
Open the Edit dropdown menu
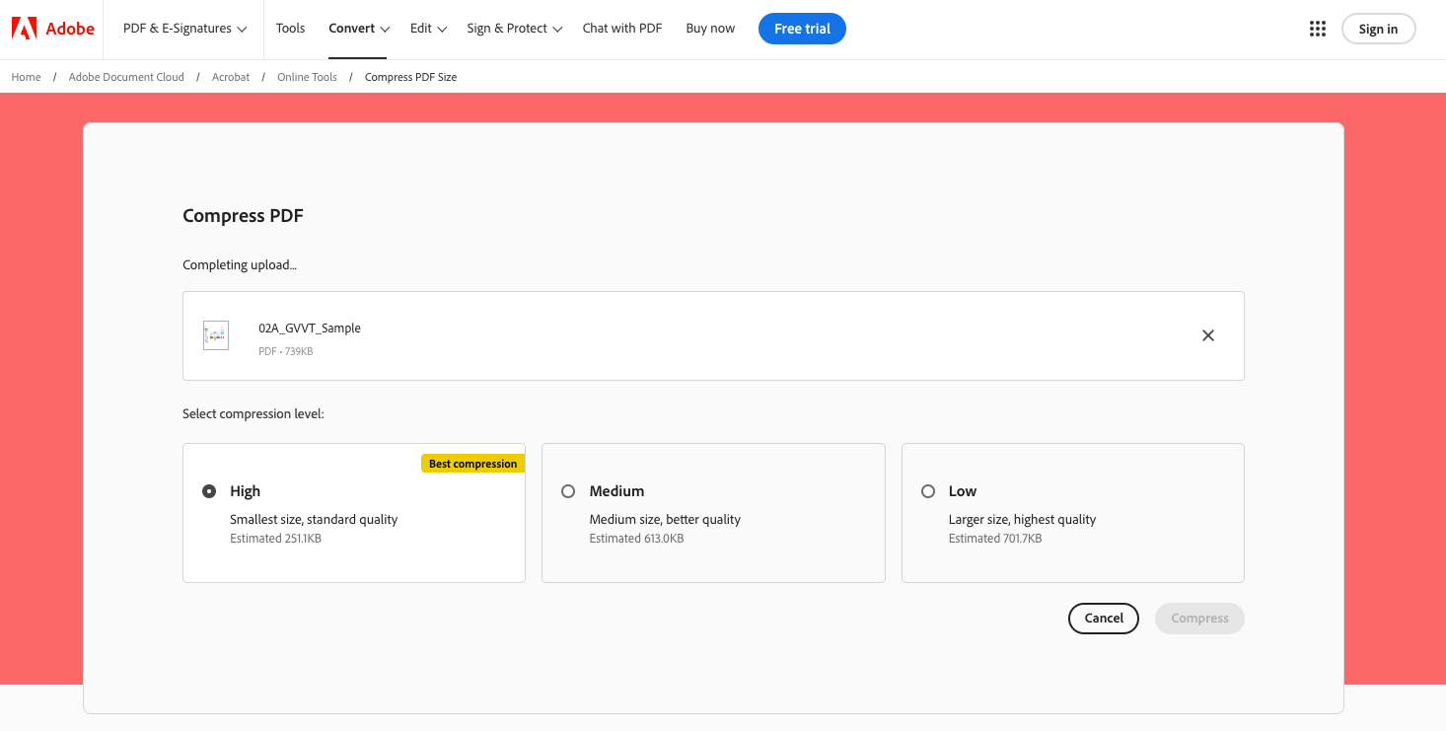[x=428, y=29]
